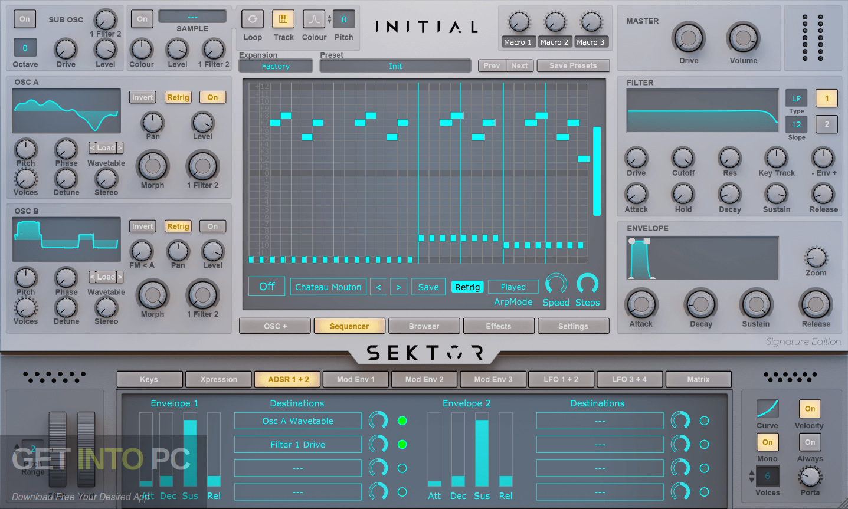Click the Envelope Zoom knob
Screen dimensions: 848x509
click(816, 258)
